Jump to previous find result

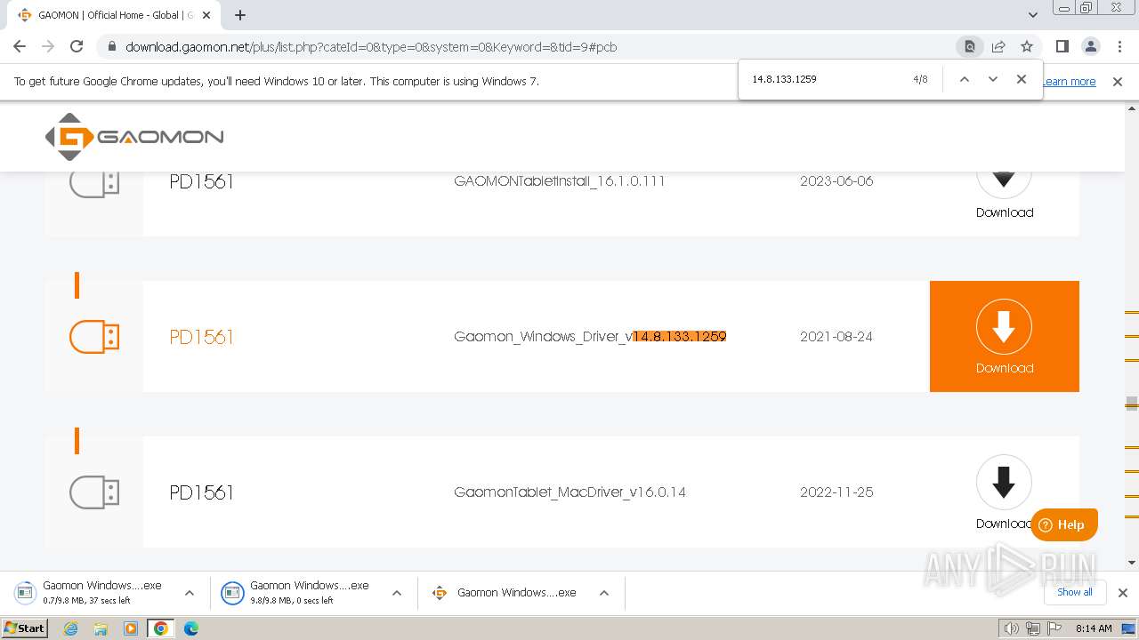click(x=964, y=79)
